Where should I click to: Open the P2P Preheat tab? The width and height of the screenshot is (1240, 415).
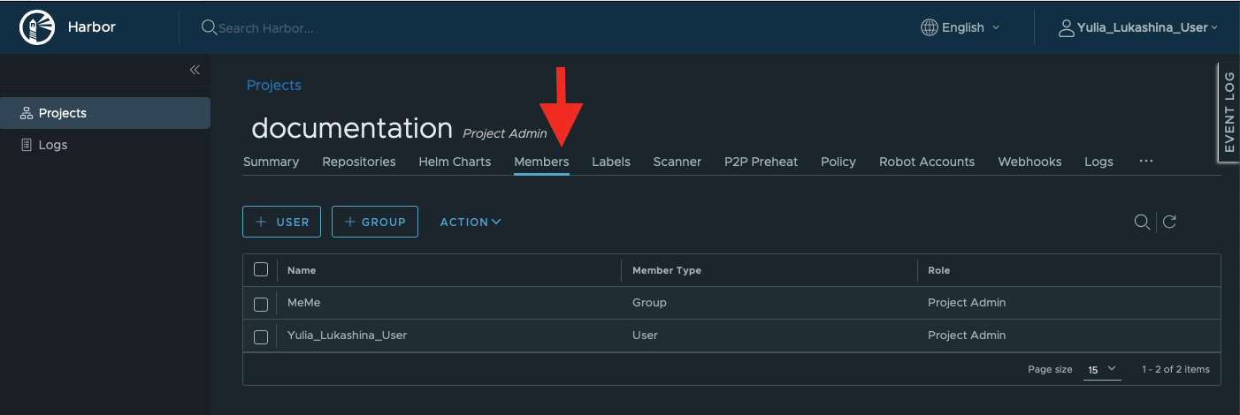click(761, 162)
